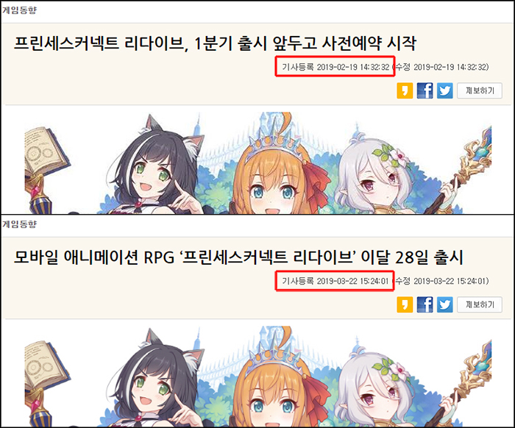Click headline about 이달 28일 출시
Viewport: 515px width, 428px height.
[238, 257]
